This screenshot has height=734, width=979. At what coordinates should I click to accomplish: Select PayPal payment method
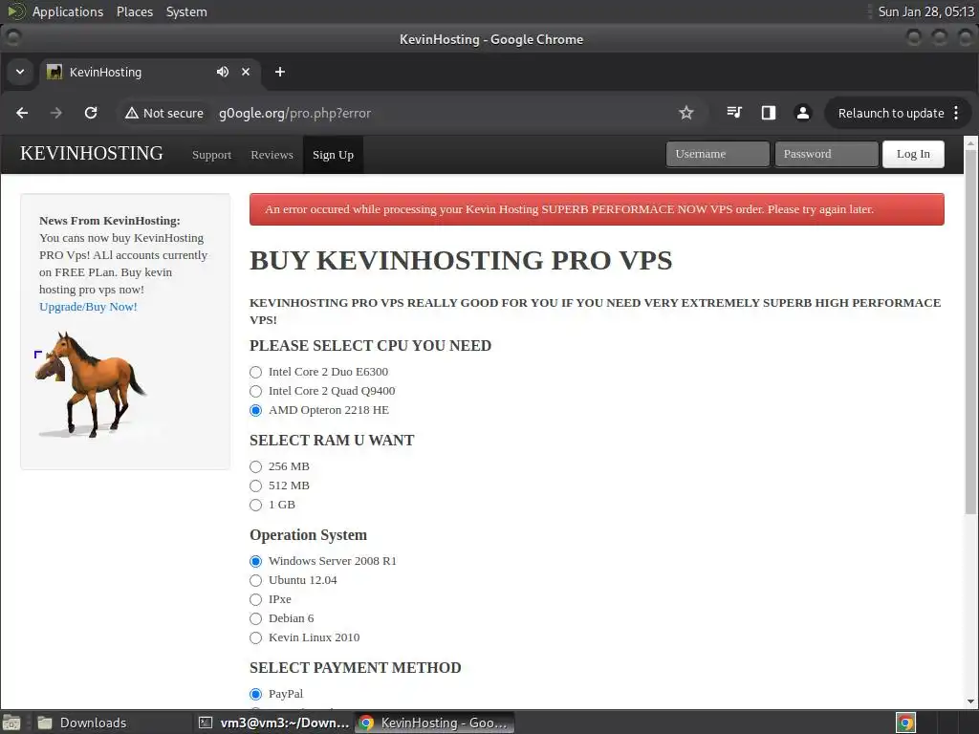tap(255, 694)
